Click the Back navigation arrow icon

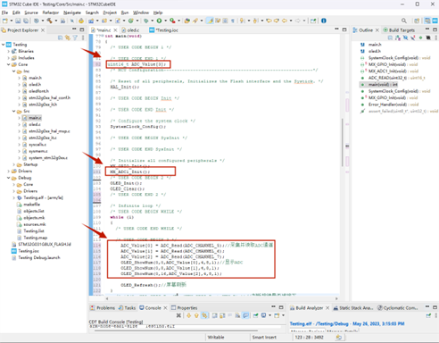pyautogui.click(x=285, y=21)
